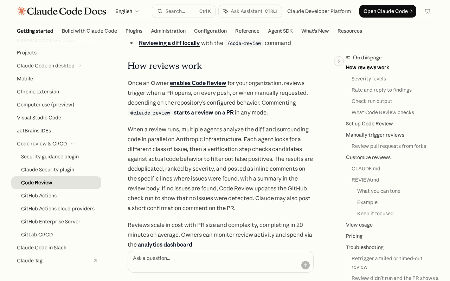Viewport: 450px width, 281px height.
Task: Open GitLab CI/CD page
Action: 56,235
